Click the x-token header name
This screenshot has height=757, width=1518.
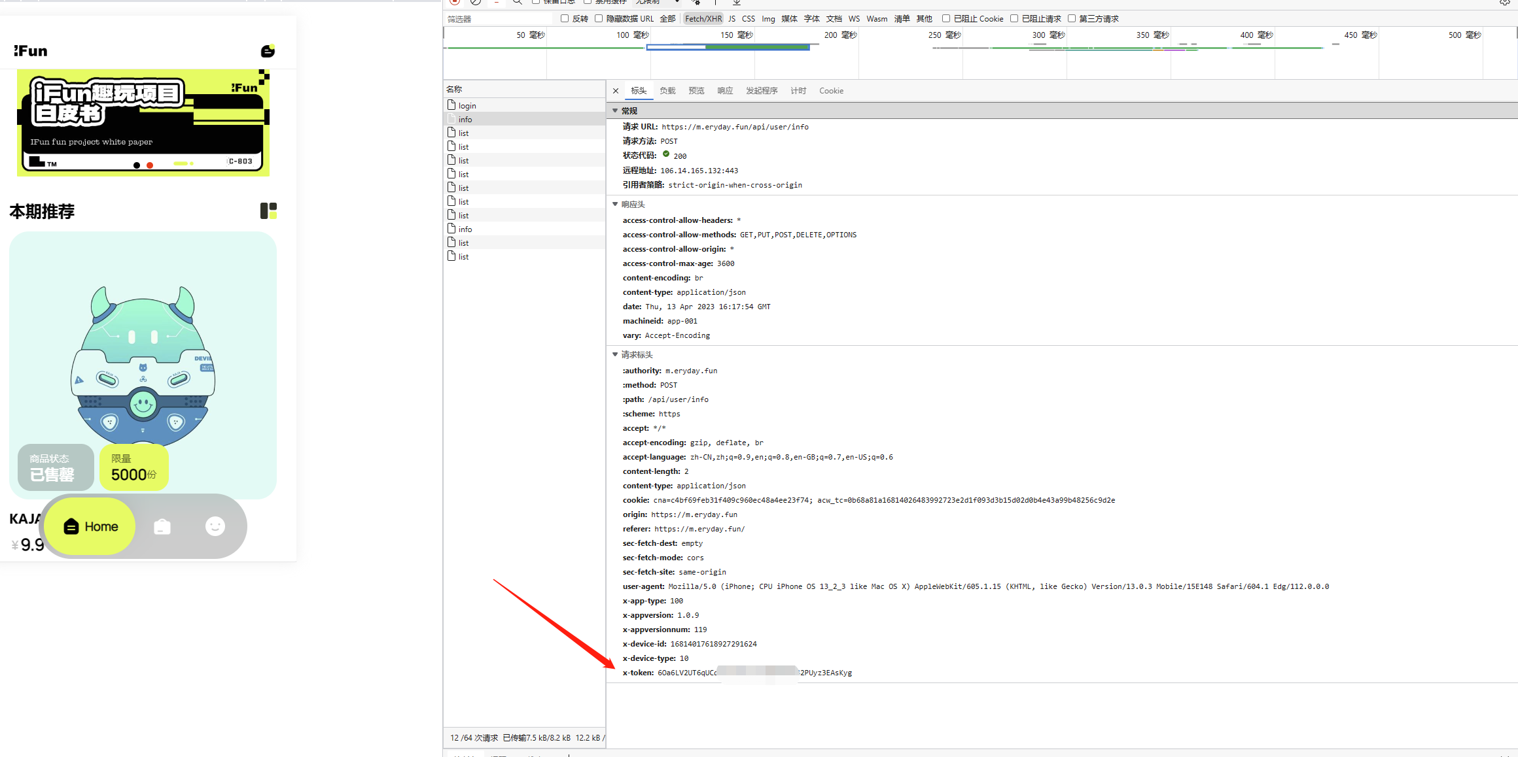click(638, 673)
